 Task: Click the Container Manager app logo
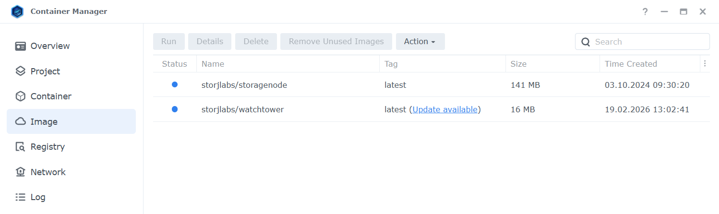(18, 12)
